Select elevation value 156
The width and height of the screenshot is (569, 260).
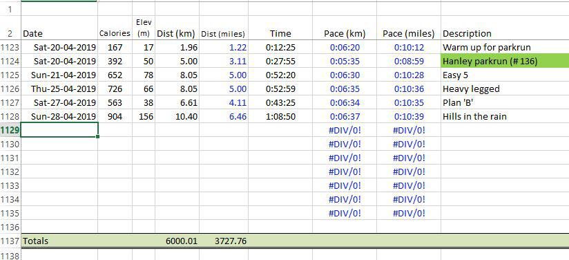[x=144, y=116]
